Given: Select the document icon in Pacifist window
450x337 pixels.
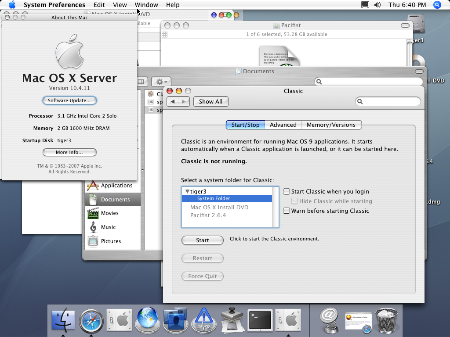Looking at the screenshot, I should coord(279,56).
